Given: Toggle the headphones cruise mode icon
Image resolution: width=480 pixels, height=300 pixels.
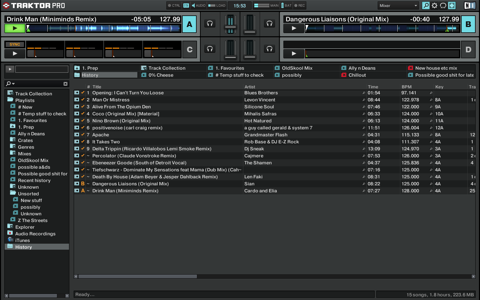Looking at the screenshot, I should point(443,5).
